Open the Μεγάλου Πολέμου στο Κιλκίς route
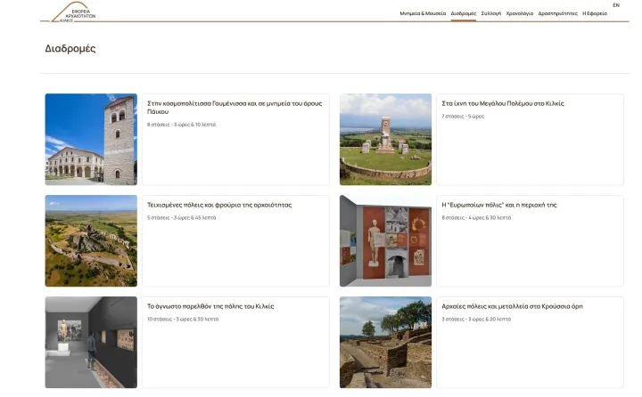This screenshot has height=397, width=642. pos(503,103)
